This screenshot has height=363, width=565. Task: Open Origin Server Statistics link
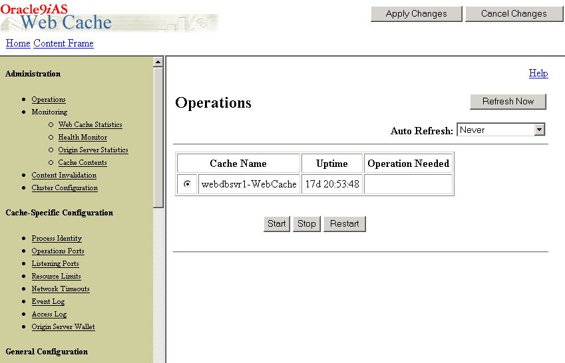[x=93, y=150]
